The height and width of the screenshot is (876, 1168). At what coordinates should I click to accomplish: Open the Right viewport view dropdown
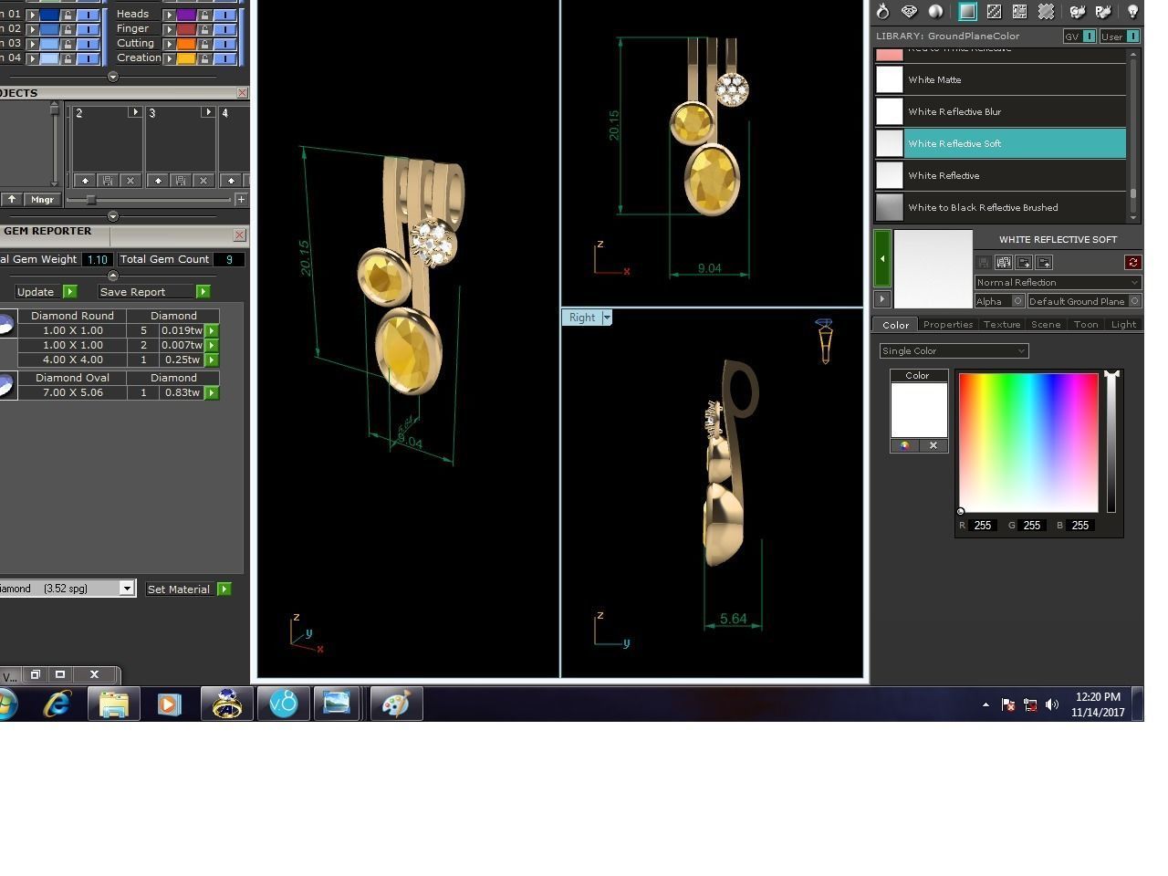(606, 318)
